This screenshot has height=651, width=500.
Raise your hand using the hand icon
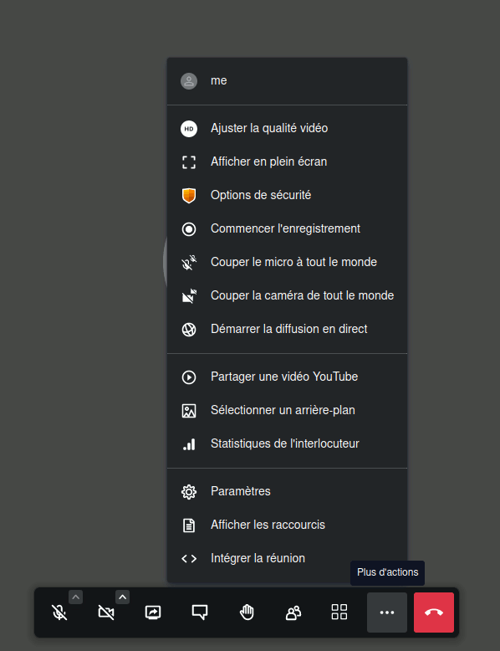point(247,613)
